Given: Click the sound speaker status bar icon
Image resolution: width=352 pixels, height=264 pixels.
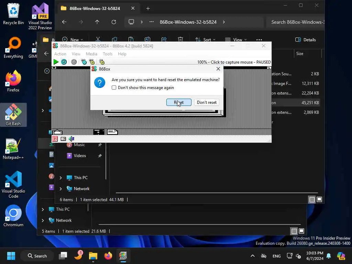Looking at the screenshot, I should [x=71, y=139].
